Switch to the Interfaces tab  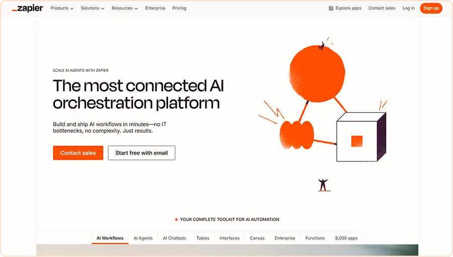(230, 238)
